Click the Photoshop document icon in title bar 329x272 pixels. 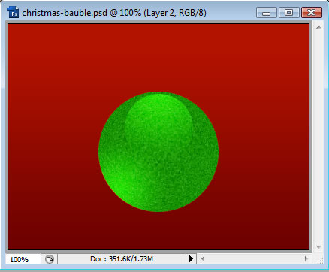click(13, 12)
